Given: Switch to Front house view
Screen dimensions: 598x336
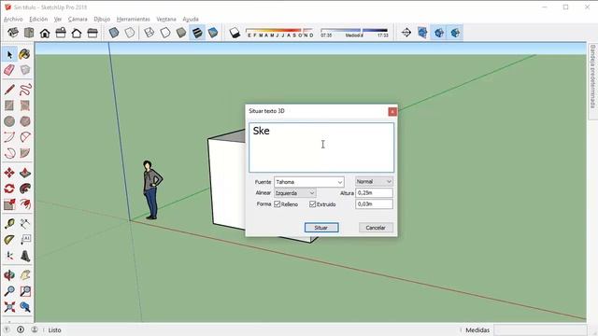Looking at the screenshot, I should (x=45, y=33).
